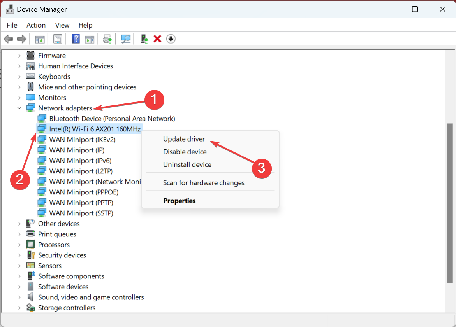Screen dimensions: 456x327
Task: Click the Other devices question-mark icon
Action: pyautogui.click(x=30, y=223)
